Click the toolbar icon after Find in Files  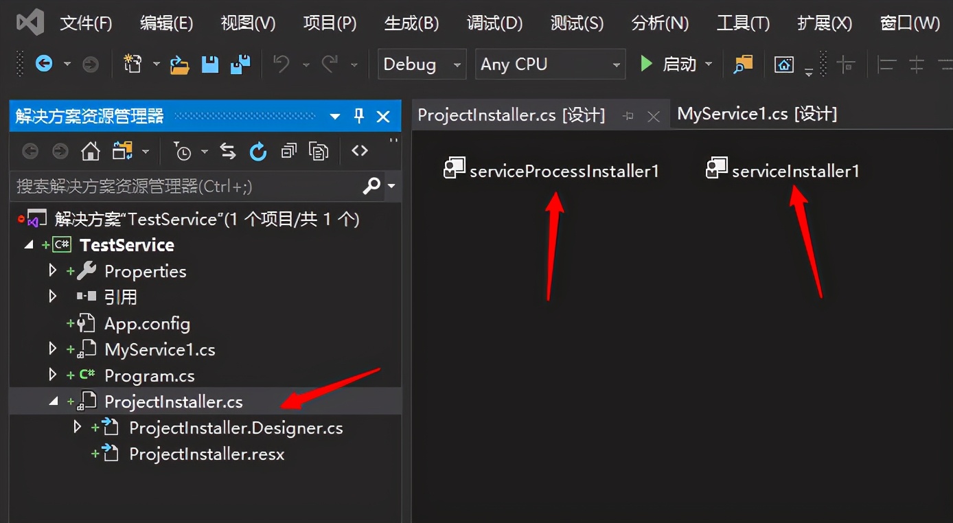[784, 65]
